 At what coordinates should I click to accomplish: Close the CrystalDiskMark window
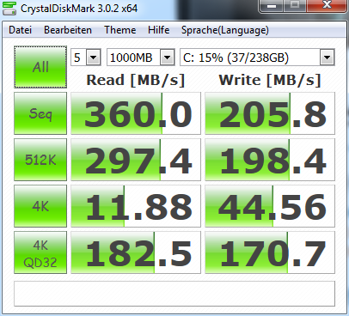pos(327,6)
